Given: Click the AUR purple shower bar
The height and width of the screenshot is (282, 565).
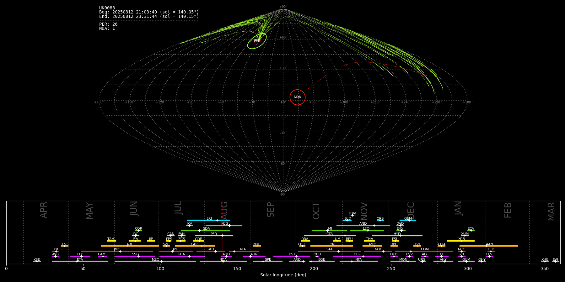Looking at the screenshot, I should tap(254, 256).
